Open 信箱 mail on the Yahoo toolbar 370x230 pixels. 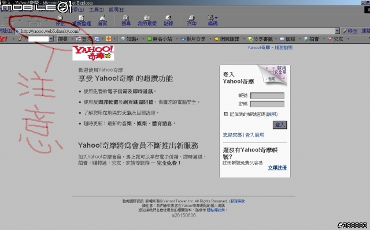tap(287, 39)
